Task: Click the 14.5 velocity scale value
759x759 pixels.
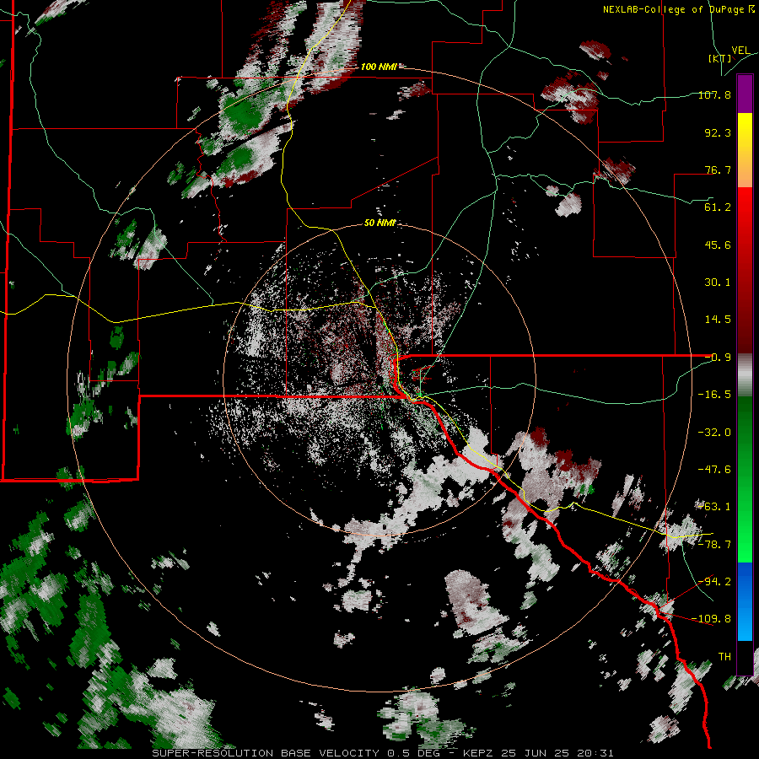Action: tap(718, 320)
